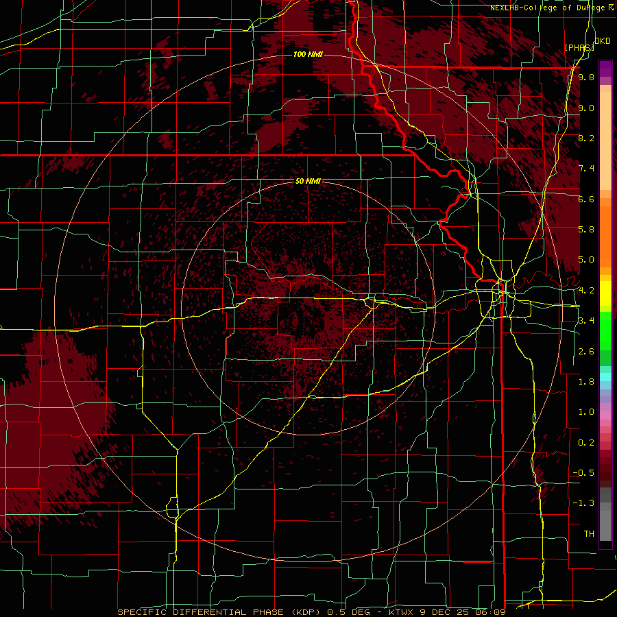The width and height of the screenshot is (617, 617).
Task: Click the 3.4 value on the scale
Action: pyautogui.click(x=586, y=321)
